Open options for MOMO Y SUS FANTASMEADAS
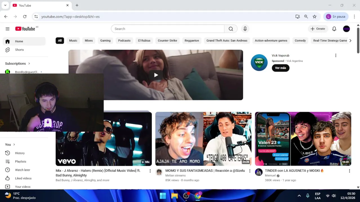Screen dimensions: 360x202 (x=250, y=171)
